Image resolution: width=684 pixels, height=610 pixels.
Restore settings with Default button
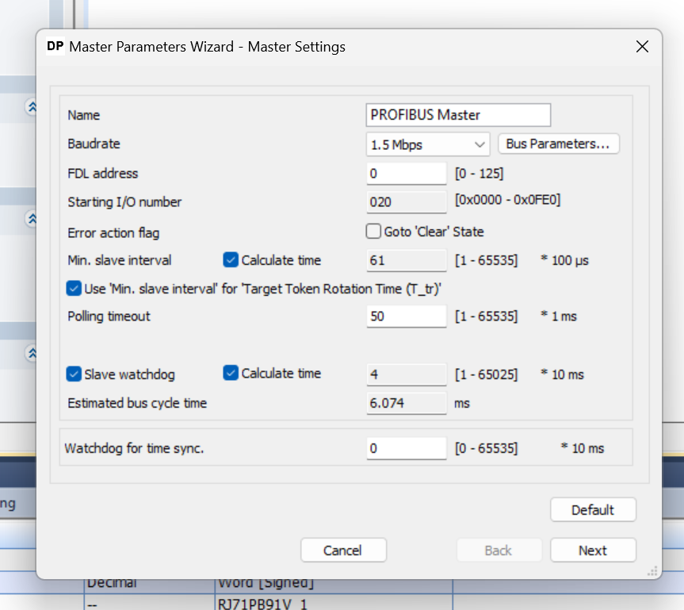(593, 509)
